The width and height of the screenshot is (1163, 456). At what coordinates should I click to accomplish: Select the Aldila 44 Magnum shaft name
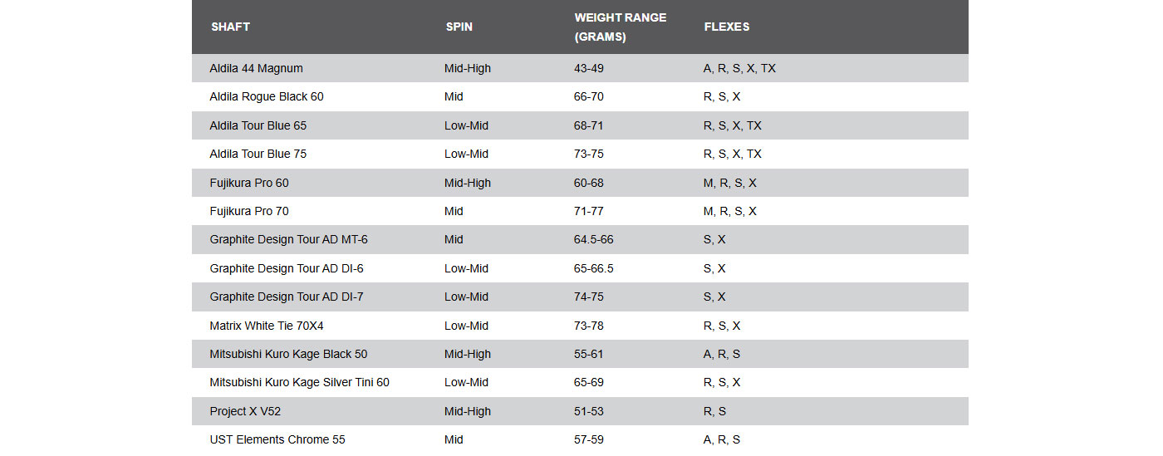256,68
